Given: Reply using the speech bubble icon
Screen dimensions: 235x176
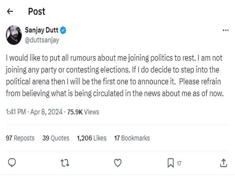Looking at the screenshot, I should [12, 163].
